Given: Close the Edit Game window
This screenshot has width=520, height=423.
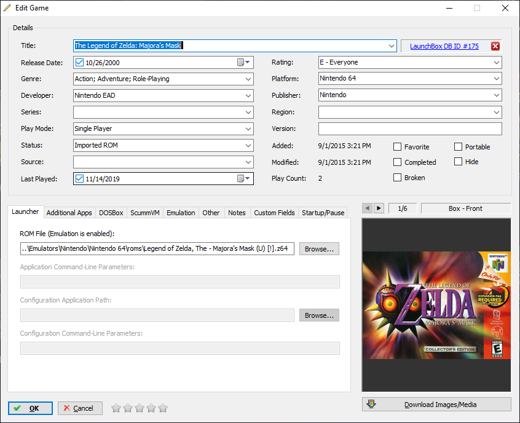Looking at the screenshot, I should 505,8.
